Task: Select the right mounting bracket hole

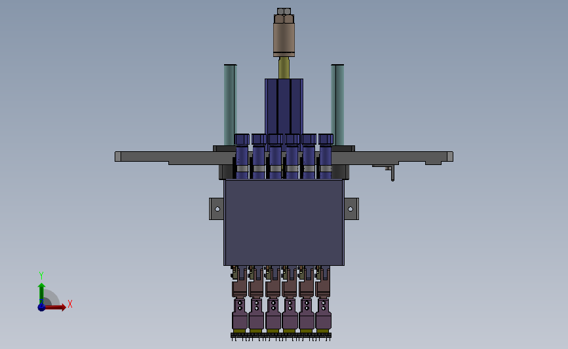Action: pos(350,209)
